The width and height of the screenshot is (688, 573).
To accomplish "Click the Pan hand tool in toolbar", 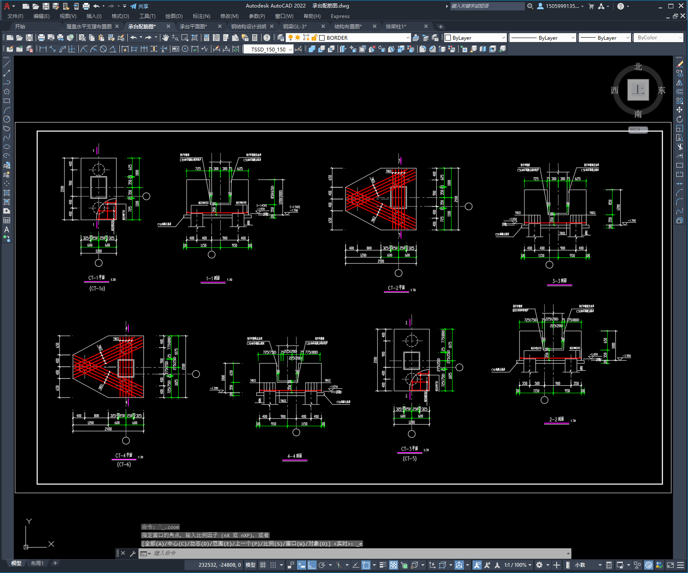I will [166, 38].
